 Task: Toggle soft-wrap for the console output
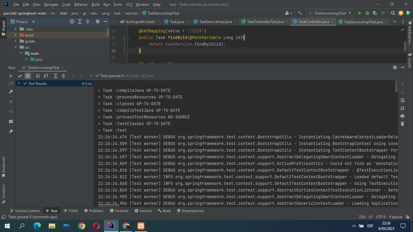[x=402, y=100]
